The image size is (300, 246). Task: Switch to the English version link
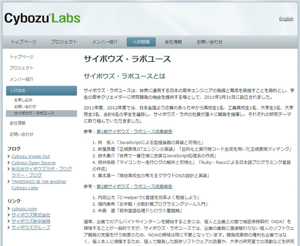pos(286,19)
